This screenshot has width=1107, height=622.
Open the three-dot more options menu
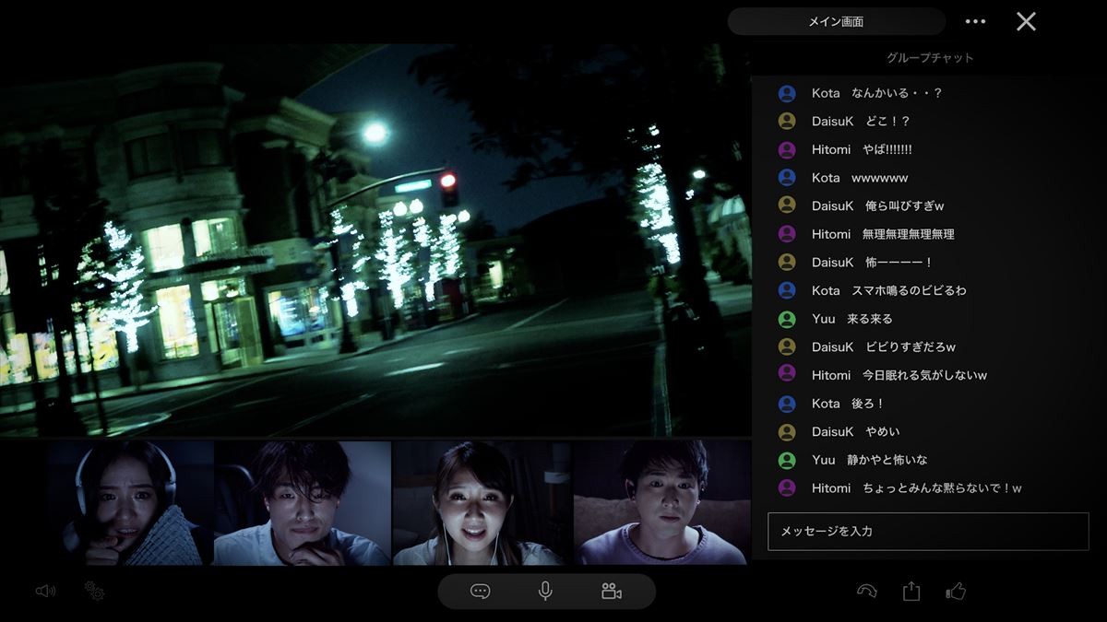(x=975, y=21)
